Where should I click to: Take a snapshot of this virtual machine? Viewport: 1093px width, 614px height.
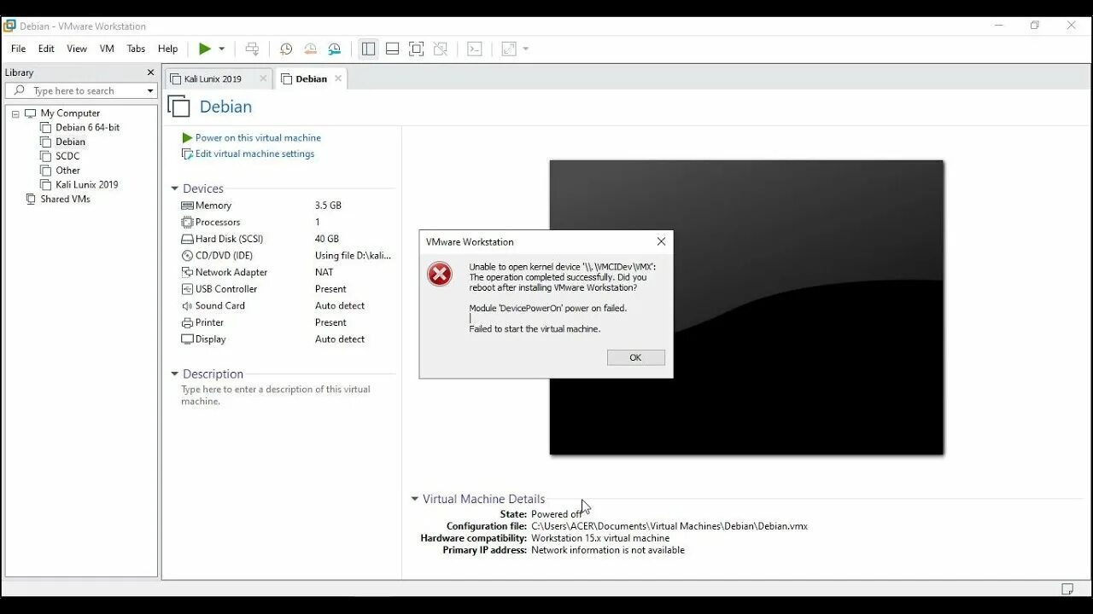pos(286,49)
